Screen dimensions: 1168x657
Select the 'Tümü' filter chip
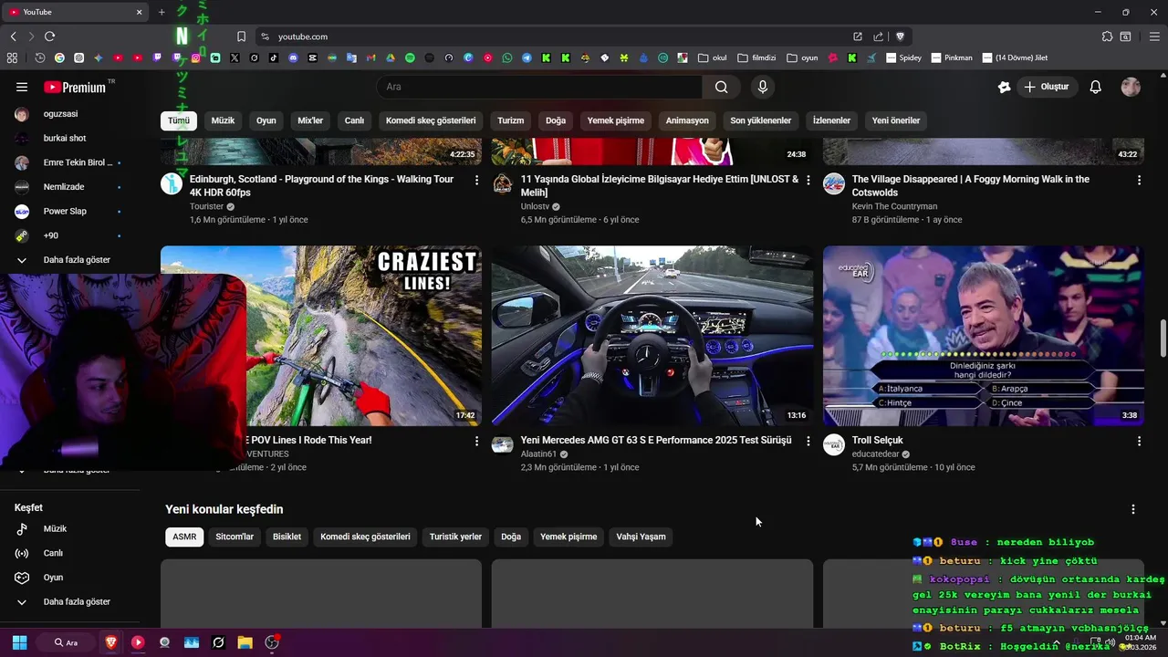point(179,120)
